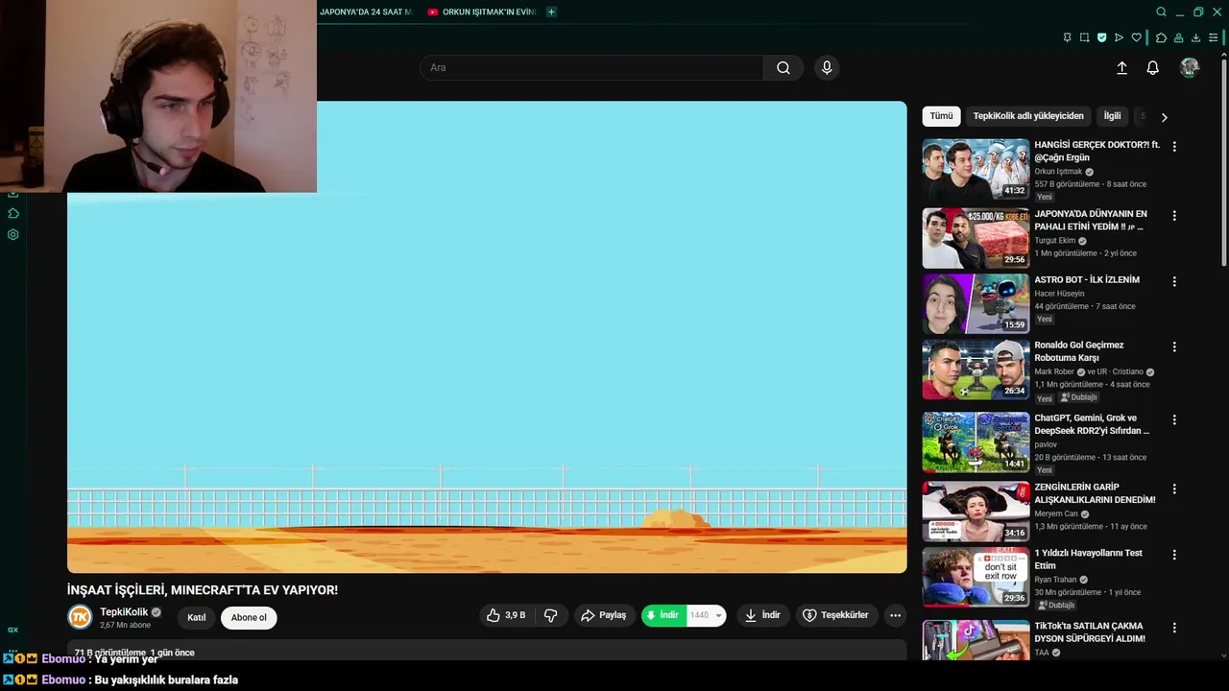Screen dimensions: 1229x691
Task: Switch to ORKUN IŞITMAK'IN EVİNE tab
Action: pyautogui.click(x=481, y=12)
